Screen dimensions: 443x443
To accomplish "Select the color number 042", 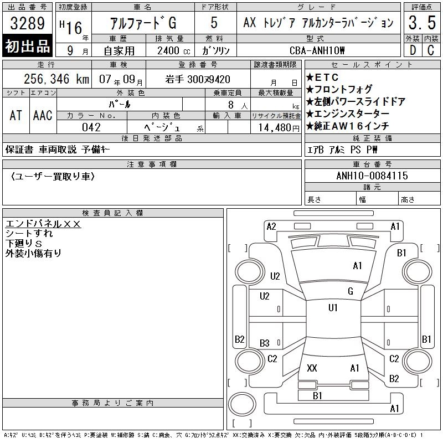I will click(91, 127).
